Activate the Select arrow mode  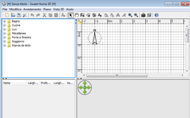pyautogui.click(x=71, y=15)
